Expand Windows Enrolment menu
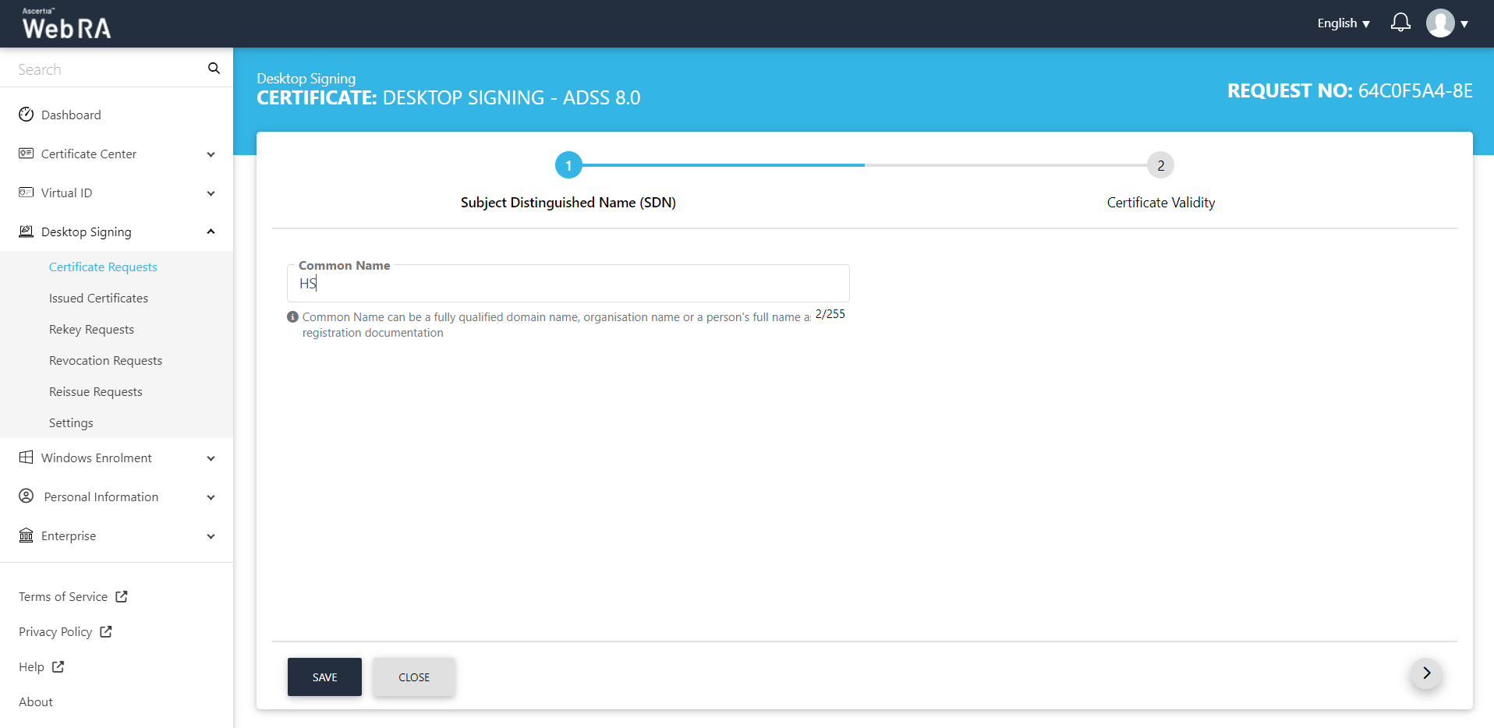The image size is (1494, 728). pyautogui.click(x=117, y=458)
